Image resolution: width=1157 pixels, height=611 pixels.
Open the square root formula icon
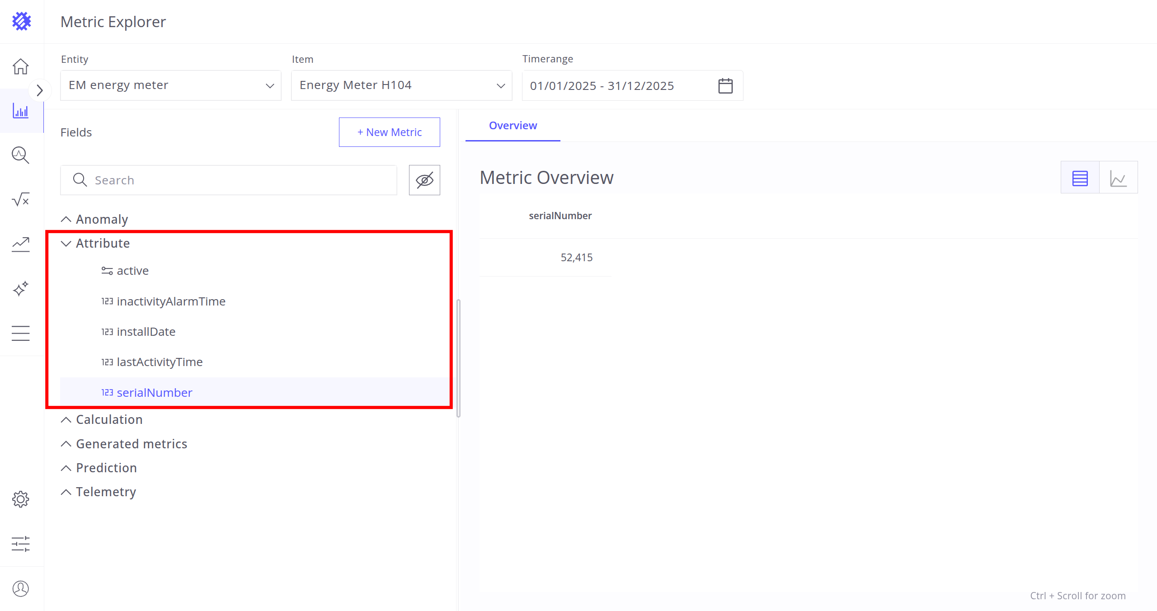point(21,199)
